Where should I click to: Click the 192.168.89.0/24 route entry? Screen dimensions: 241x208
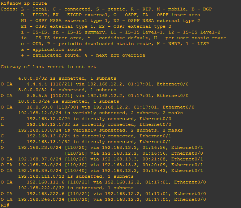(102, 171)
